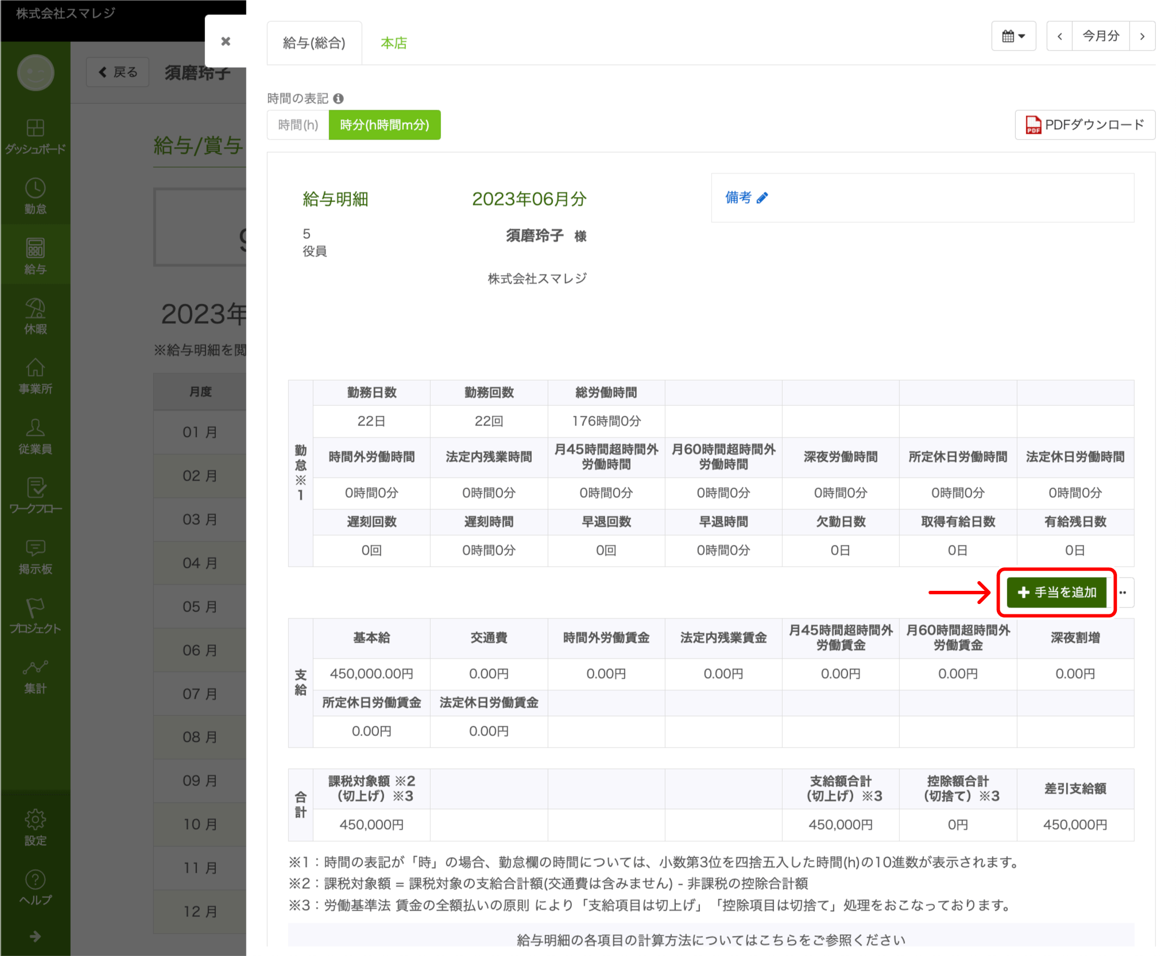Open the 事業所 house icon in sidebar
This screenshot has height=956, width=1176.
(x=35, y=377)
